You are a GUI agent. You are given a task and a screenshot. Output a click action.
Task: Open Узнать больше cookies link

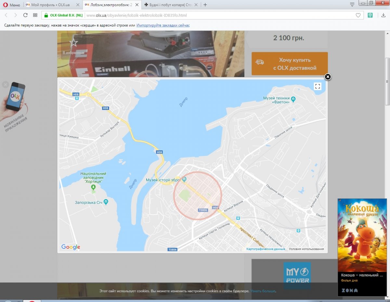pyautogui.click(x=263, y=291)
